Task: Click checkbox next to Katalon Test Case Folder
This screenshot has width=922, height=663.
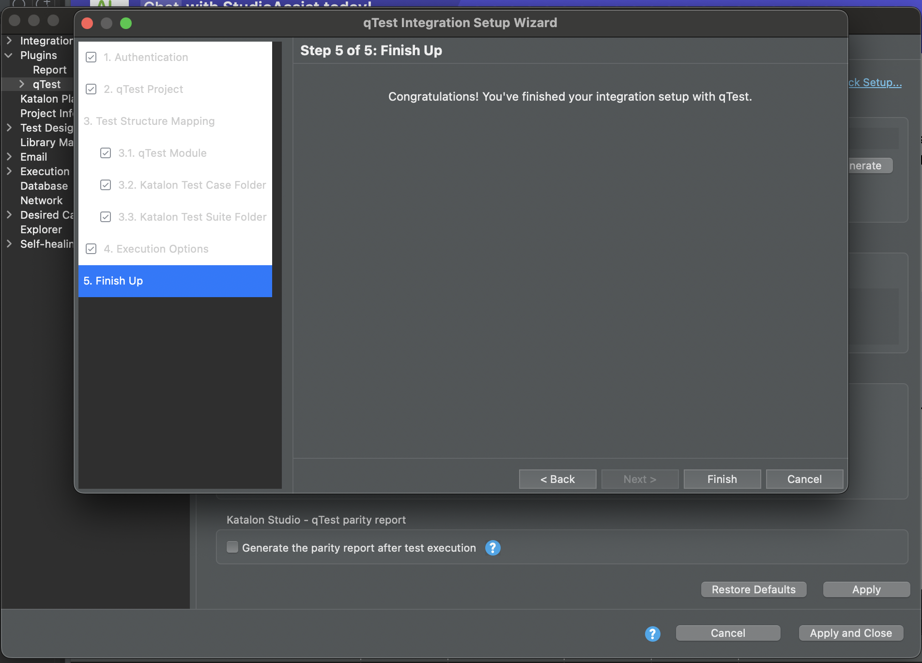Action: click(x=106, y=185)
